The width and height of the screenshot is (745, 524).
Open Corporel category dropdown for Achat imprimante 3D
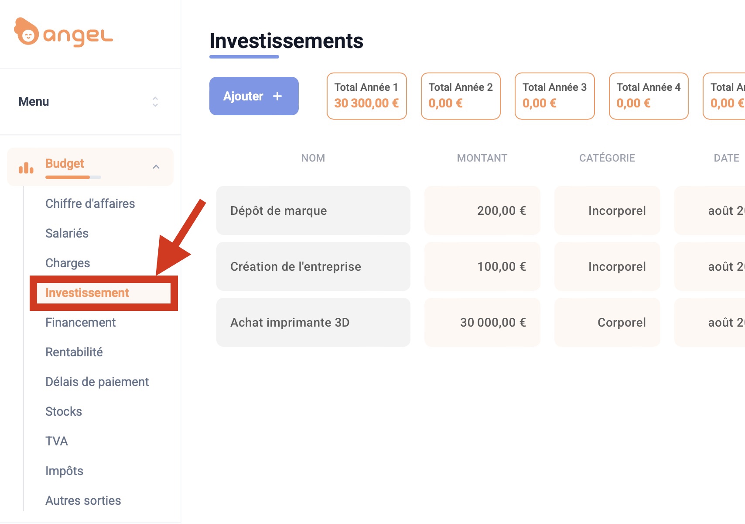pos(607,322)
